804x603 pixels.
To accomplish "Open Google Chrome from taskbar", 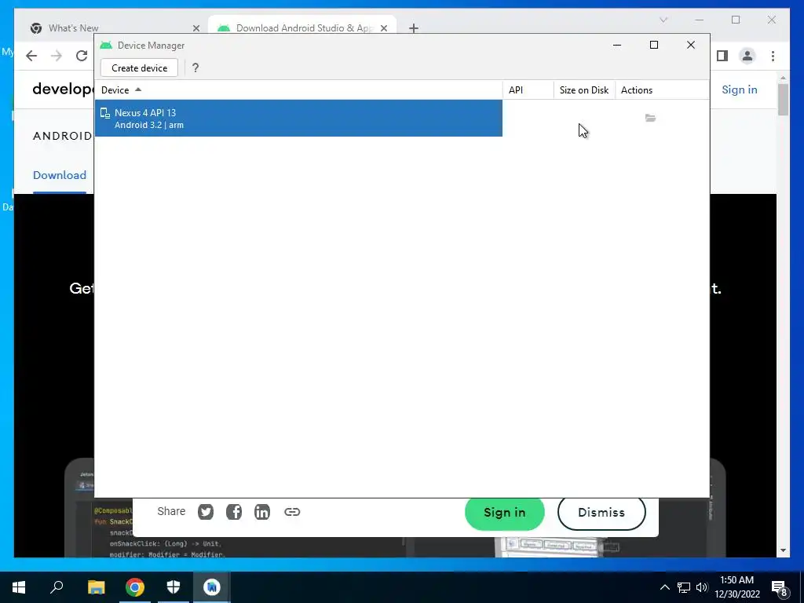I will [x=135, y=587].
